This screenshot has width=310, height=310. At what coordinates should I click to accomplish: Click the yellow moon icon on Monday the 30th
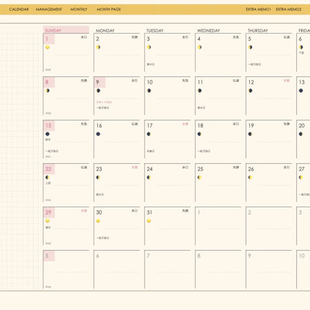pyautogui.click(x=98, y=221)
